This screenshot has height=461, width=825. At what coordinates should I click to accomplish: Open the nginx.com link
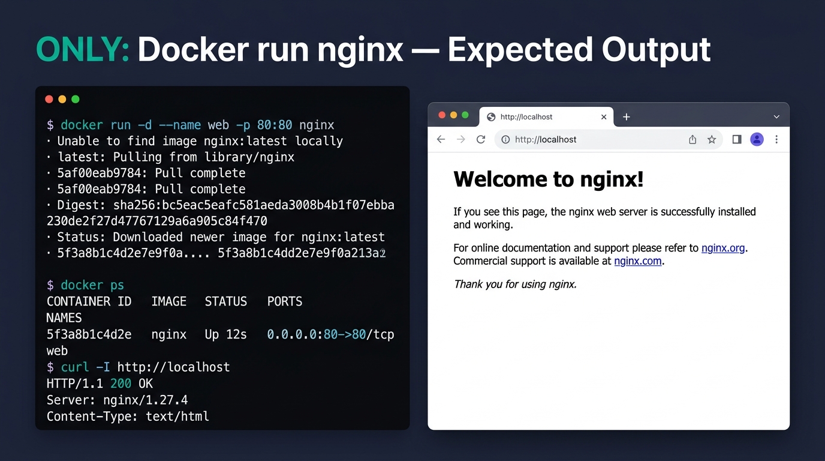(x=638, y=261)
